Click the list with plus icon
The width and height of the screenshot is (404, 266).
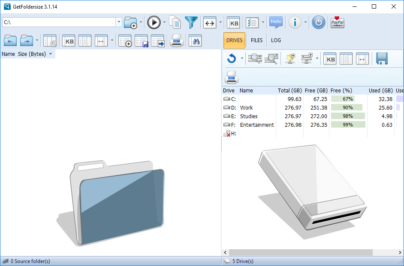[x=125, y=41]
